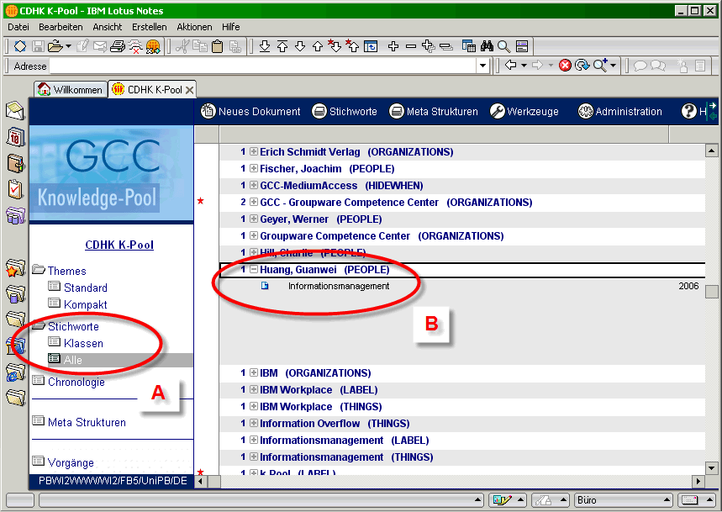Screen dimensions: 722x512
Task: Open the Vorgänge view in sidebar
Action: (71, 462)
